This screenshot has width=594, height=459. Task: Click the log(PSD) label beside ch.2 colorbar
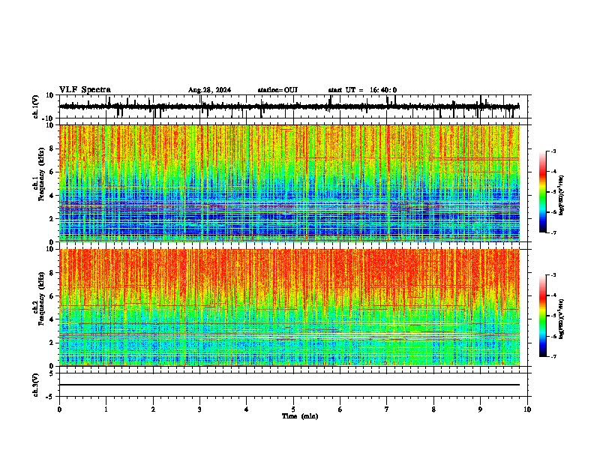click(561, 319)
